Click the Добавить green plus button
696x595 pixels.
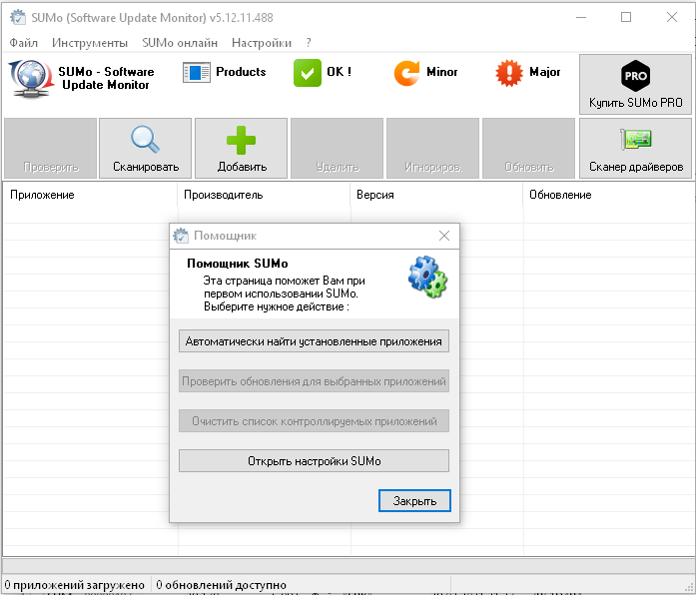click(241, 148)
